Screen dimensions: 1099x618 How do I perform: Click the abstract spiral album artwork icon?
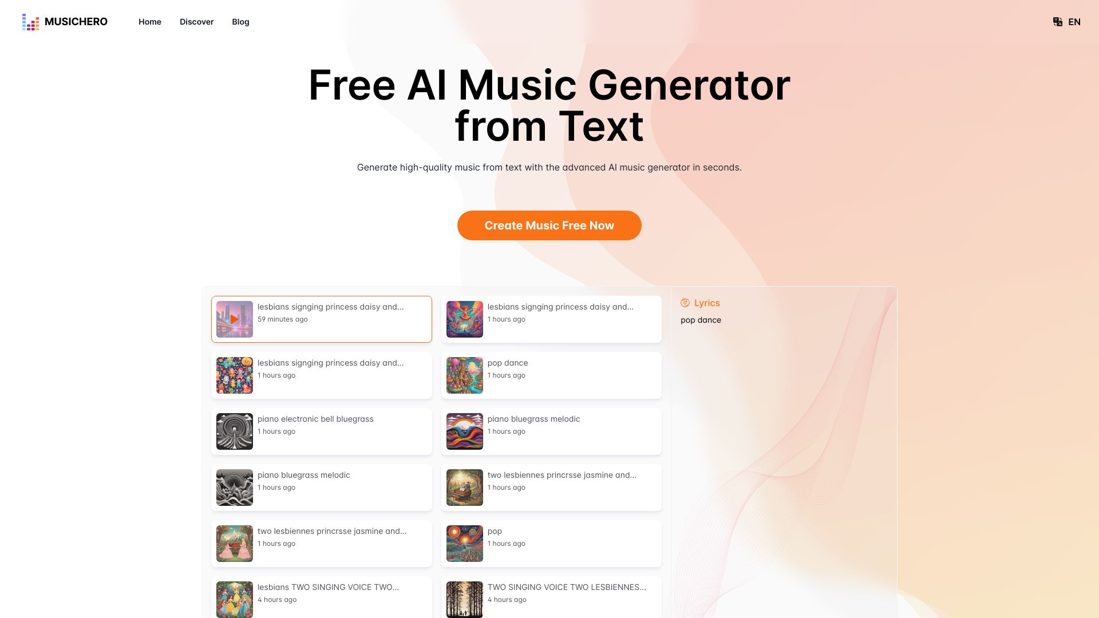pos(234,431)
